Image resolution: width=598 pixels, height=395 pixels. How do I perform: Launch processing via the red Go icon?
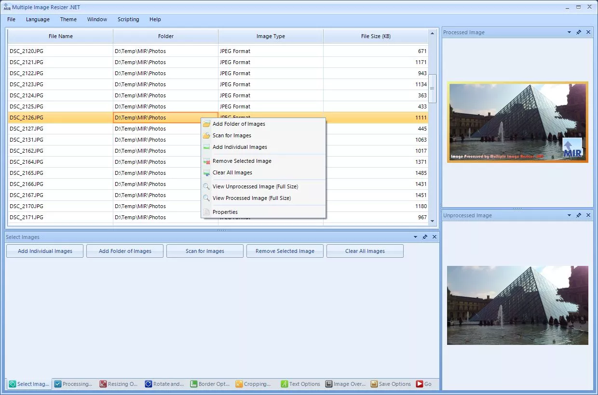point(420,384)
